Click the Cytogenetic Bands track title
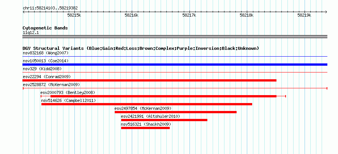Screen dimensions: 338x154 (x=45, y=28)
